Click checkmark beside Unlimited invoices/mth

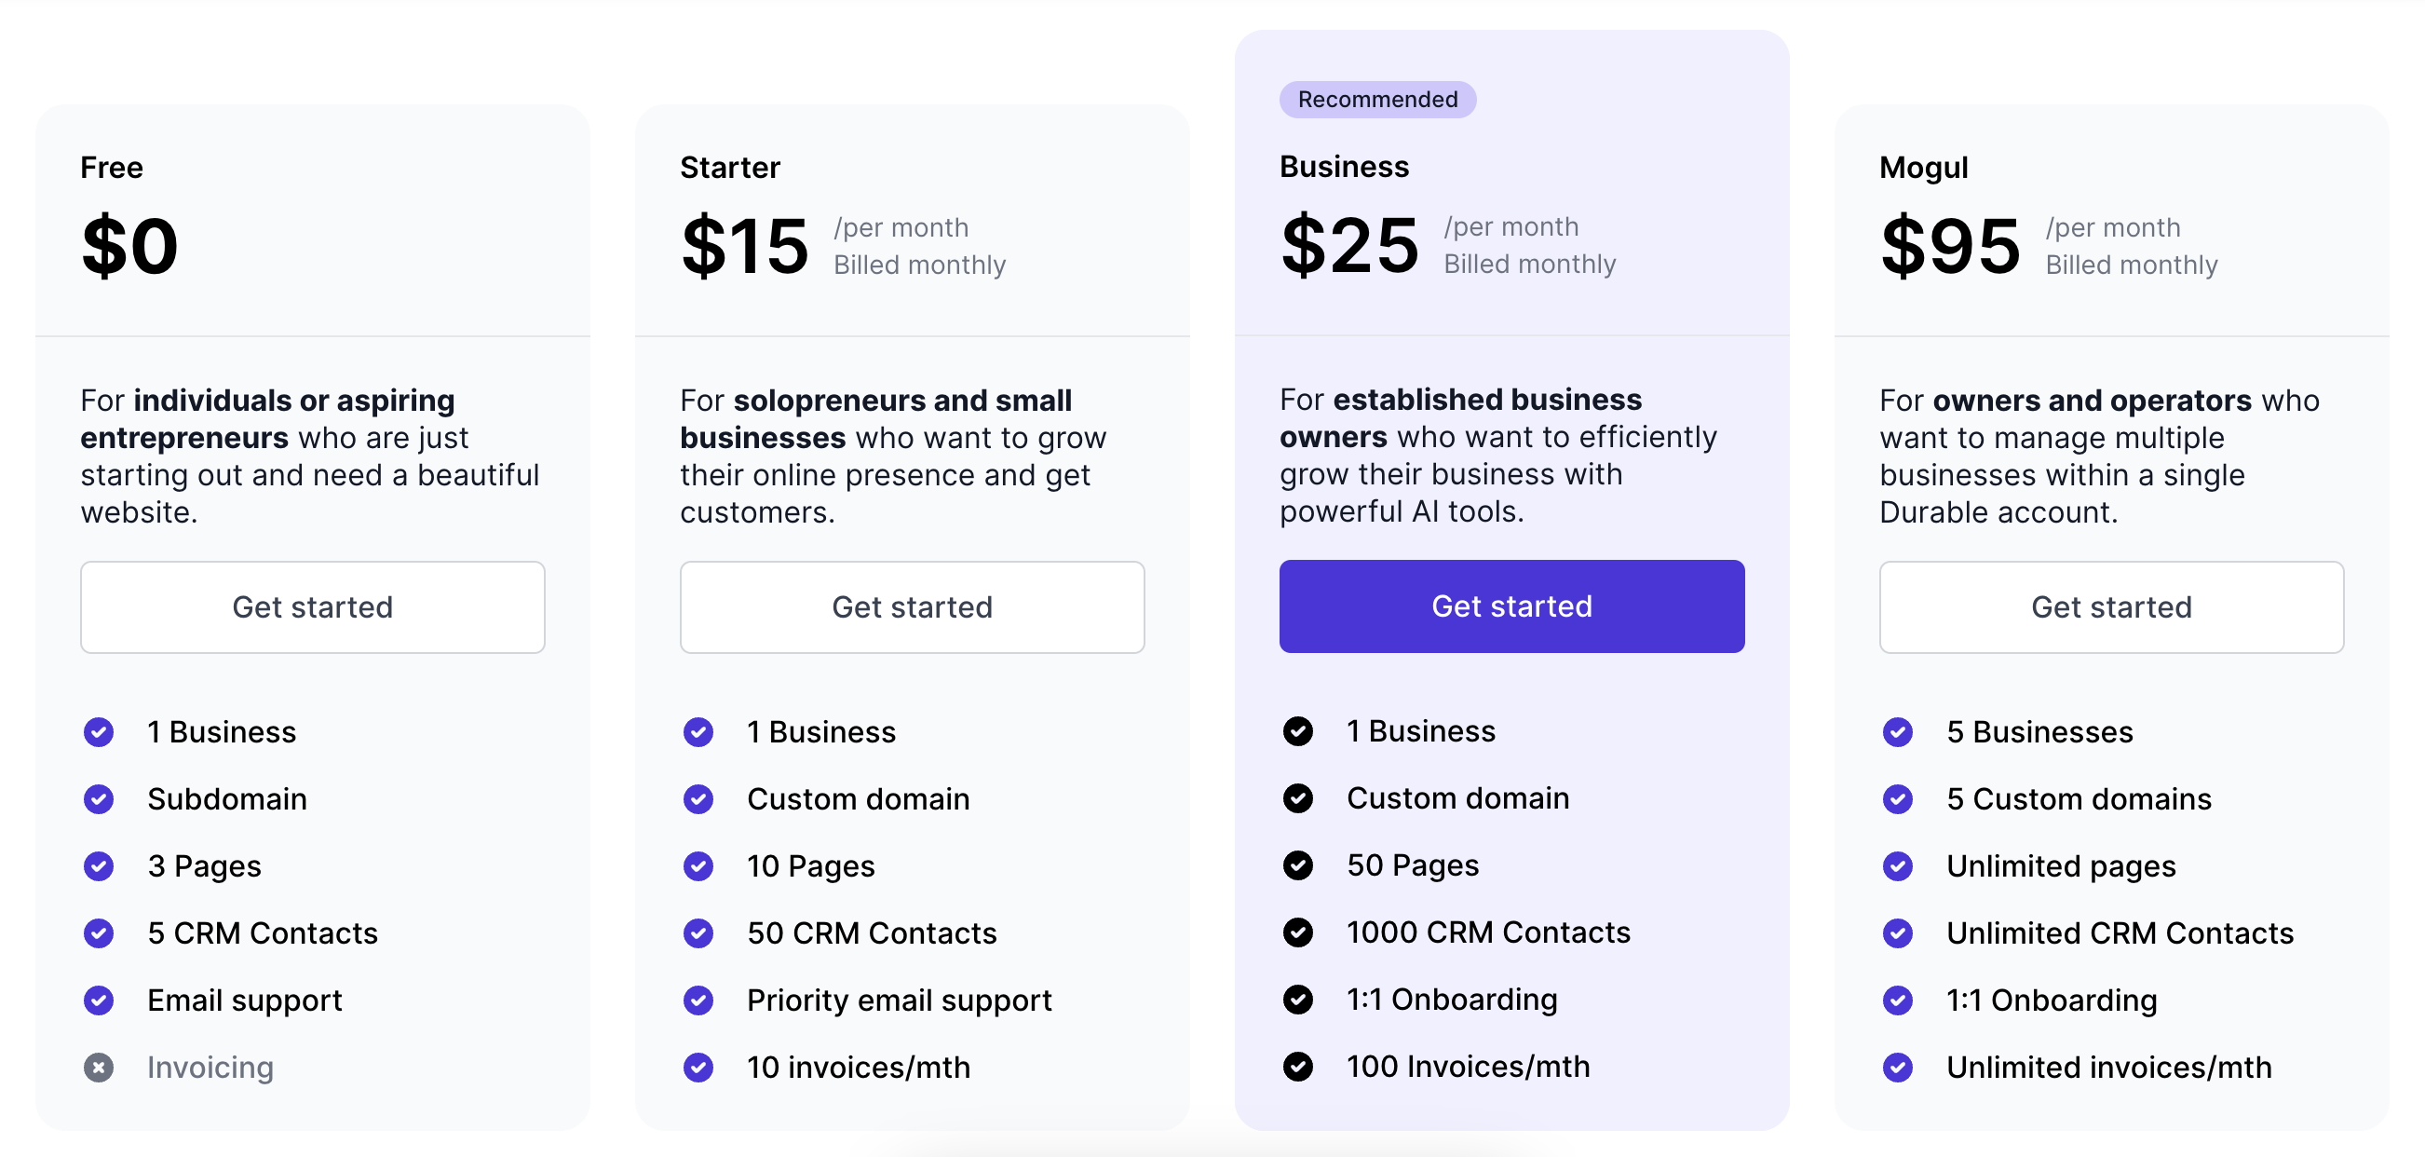click(x=1898, y=1067)
